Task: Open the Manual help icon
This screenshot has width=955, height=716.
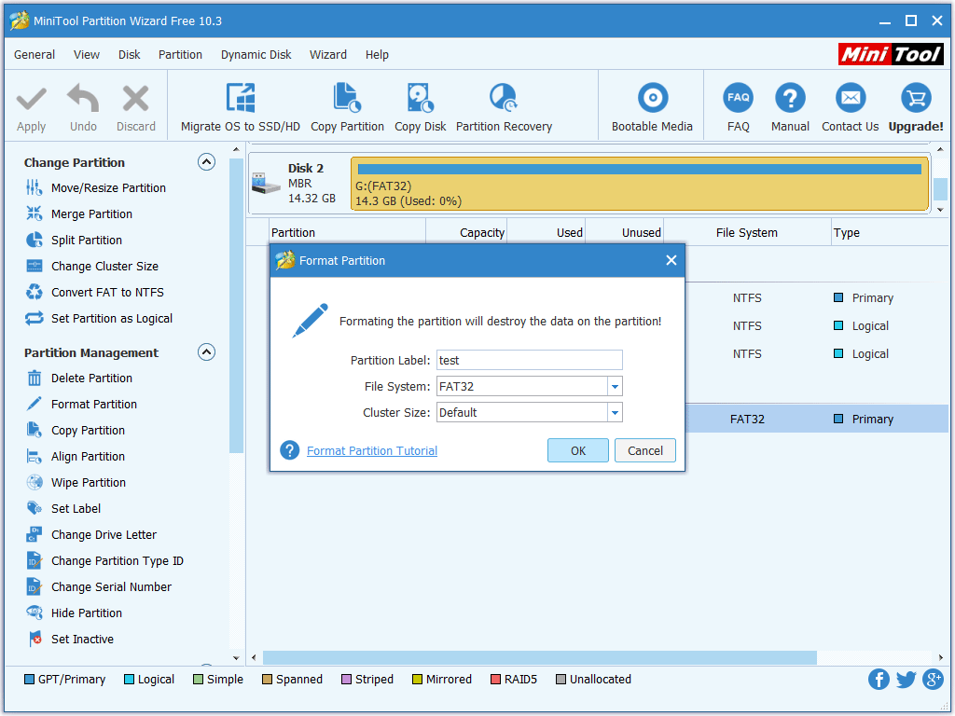Action: [x=790, y=99]
